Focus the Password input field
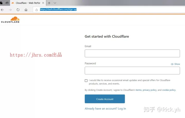Image resolution: width=185 pixels, height=118 pixels. click(132, 71)
